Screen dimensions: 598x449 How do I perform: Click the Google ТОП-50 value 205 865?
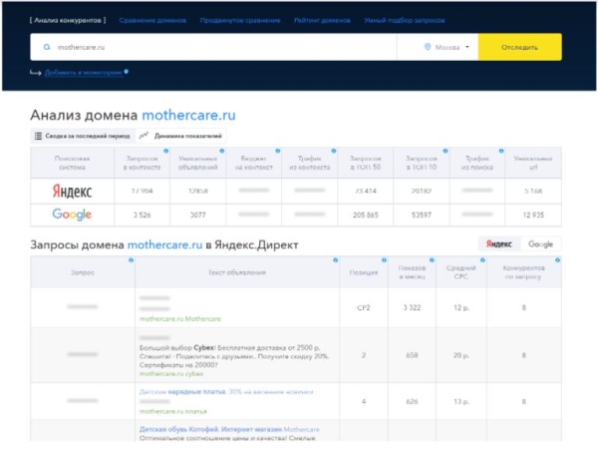point(366,215)
